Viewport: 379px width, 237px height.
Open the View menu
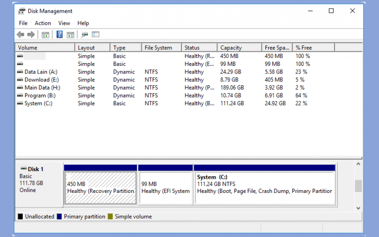click(x=64, y=23)
